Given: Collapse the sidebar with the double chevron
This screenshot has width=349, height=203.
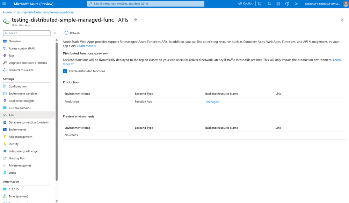Looking at the screenshot, I should point(54,33).
